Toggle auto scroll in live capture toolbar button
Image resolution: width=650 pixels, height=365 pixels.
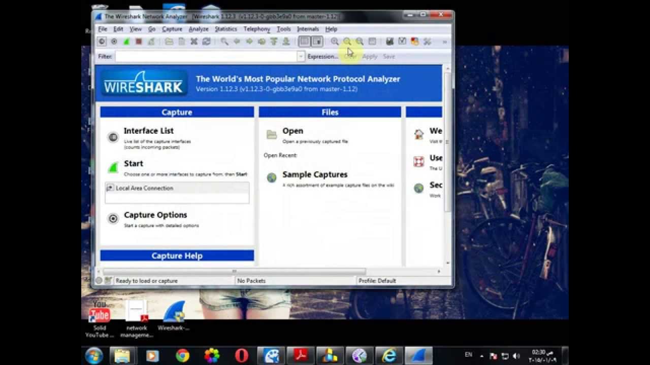click(317, 42)
